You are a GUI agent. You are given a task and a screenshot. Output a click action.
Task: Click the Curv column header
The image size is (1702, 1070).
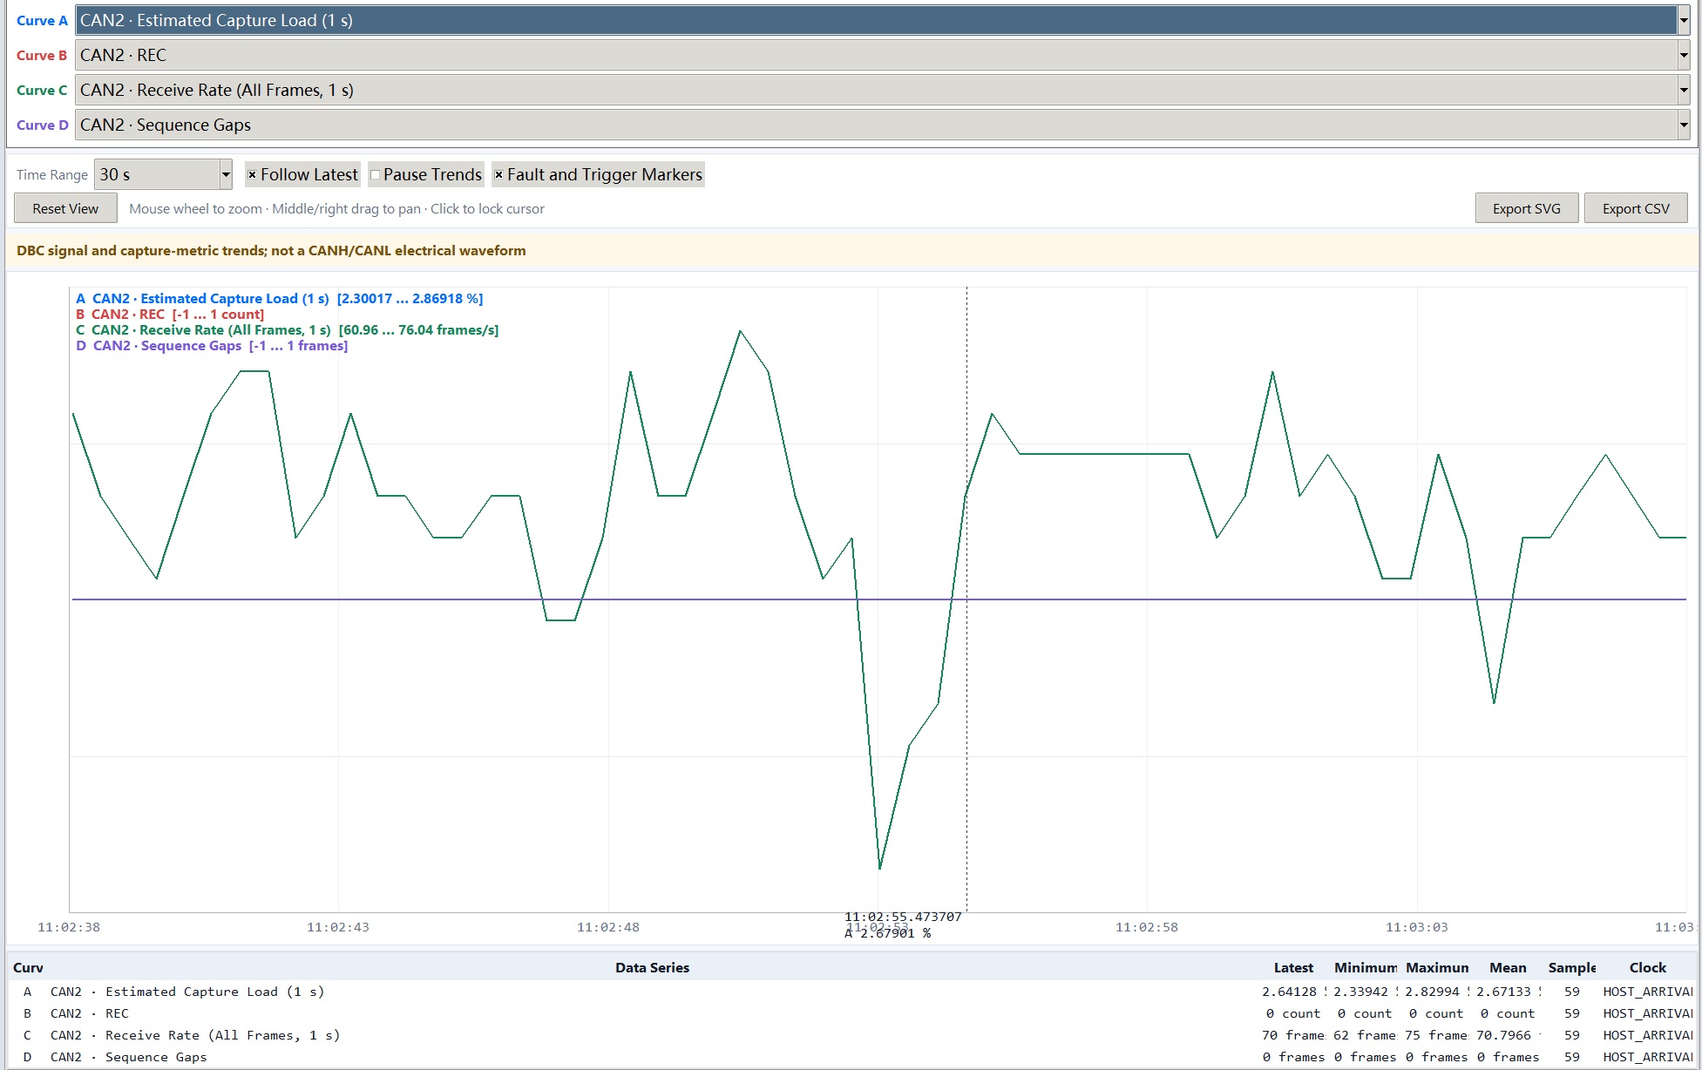pos(28,967)
